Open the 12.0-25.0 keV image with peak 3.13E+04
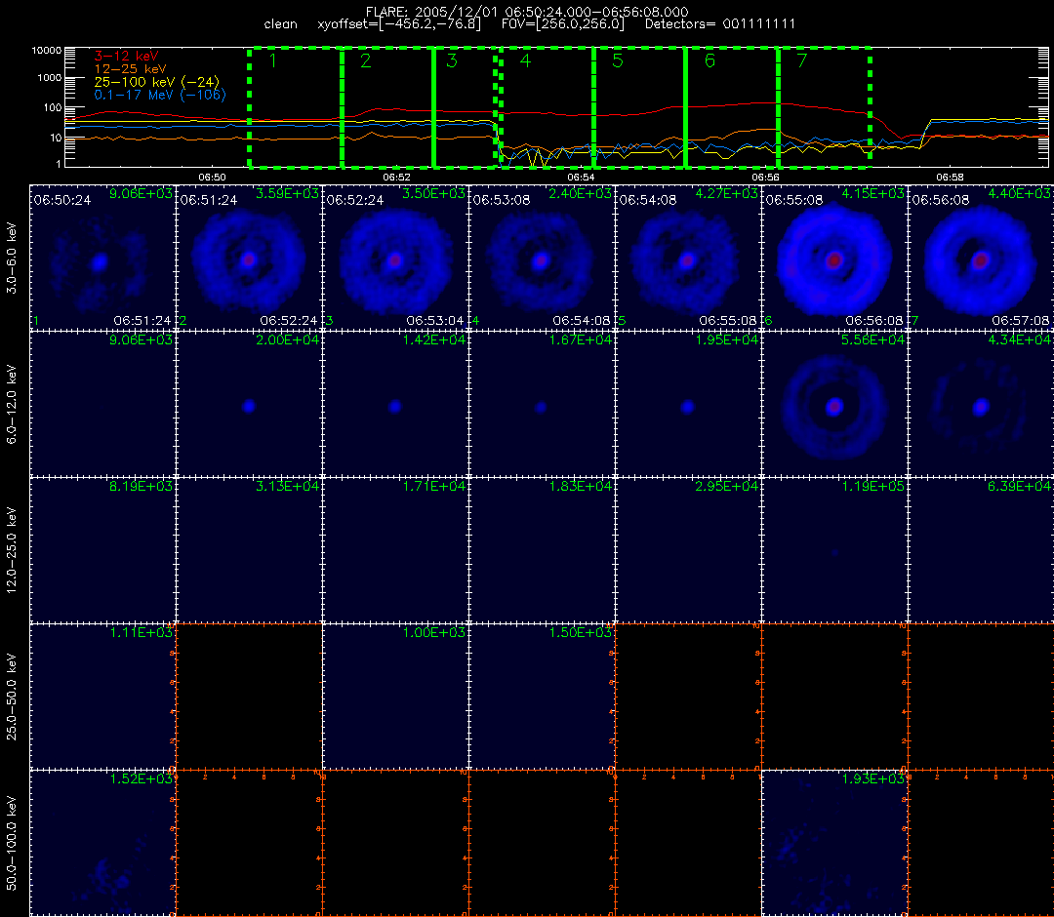 pyautogui.click(x=250, y=551)
